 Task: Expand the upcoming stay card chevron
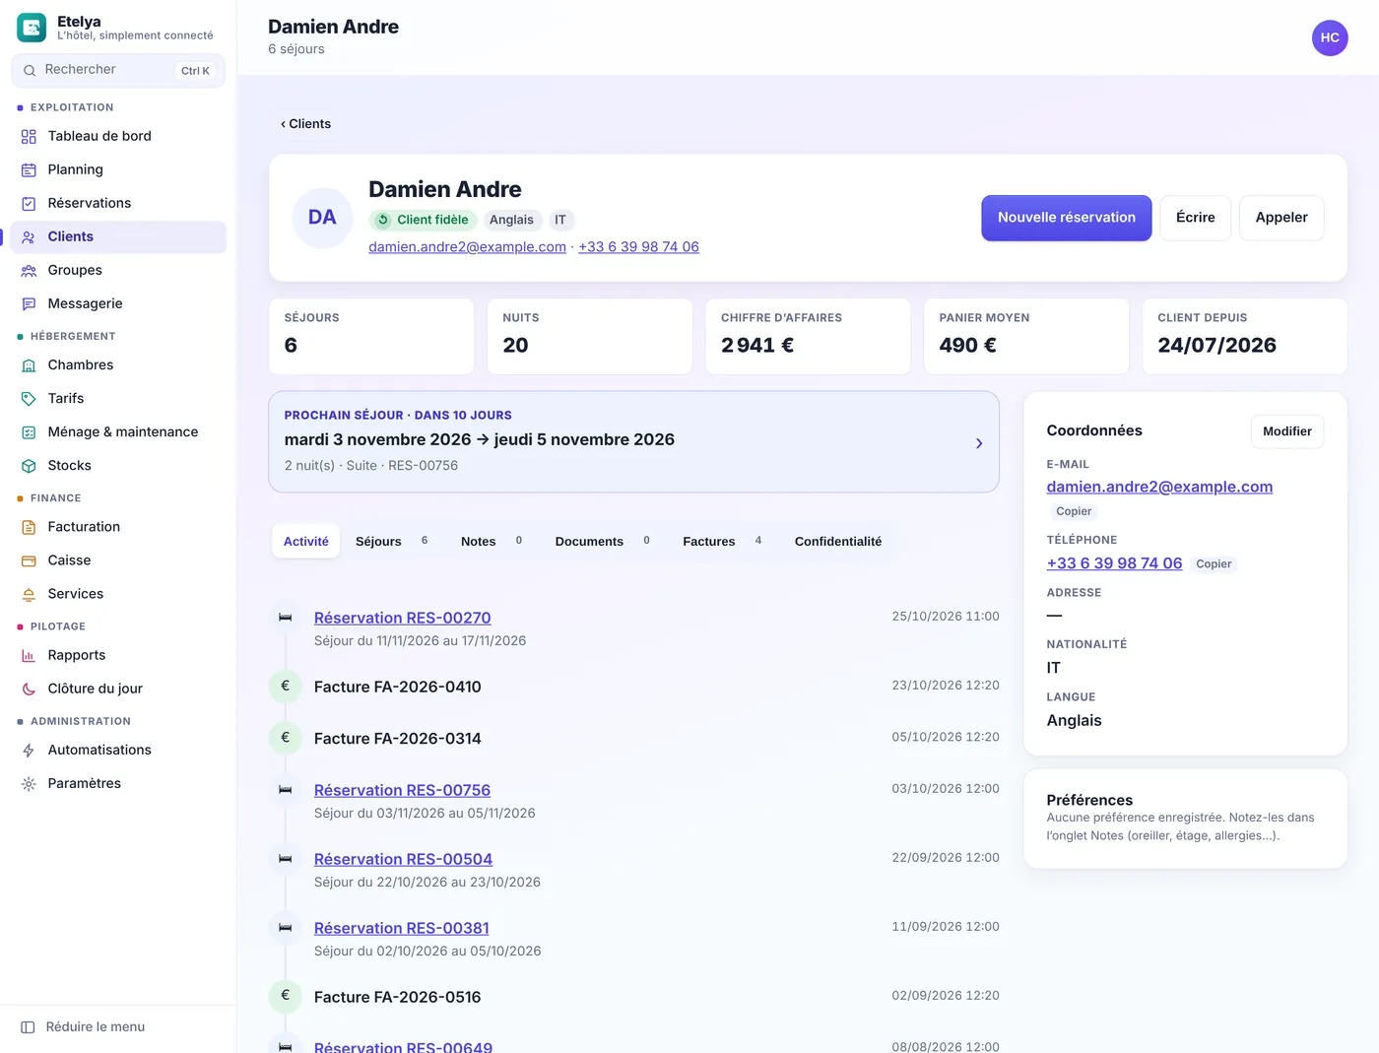tap(978, 443)
